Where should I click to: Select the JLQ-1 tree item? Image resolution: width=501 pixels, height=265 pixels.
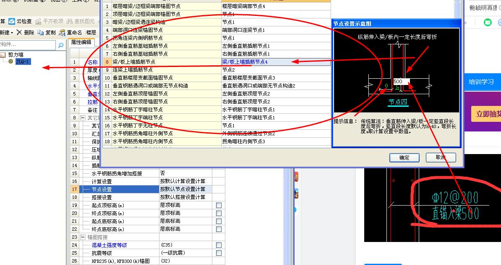(23, 62)
